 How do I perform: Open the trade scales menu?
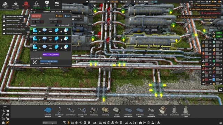click(149, 123)
